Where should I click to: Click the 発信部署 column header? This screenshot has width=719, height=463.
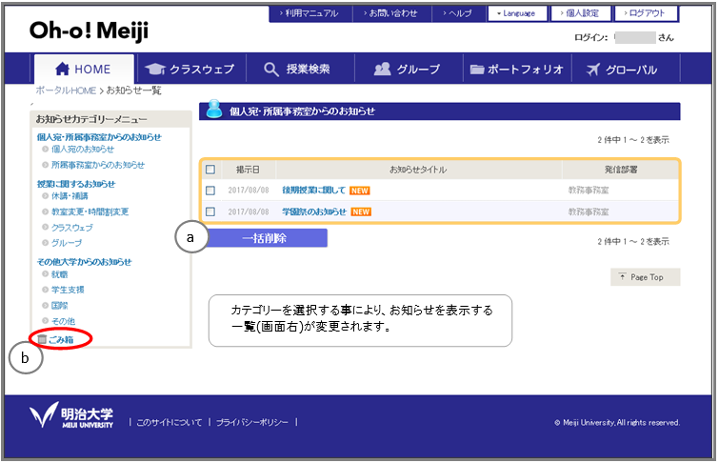(621, 170)
